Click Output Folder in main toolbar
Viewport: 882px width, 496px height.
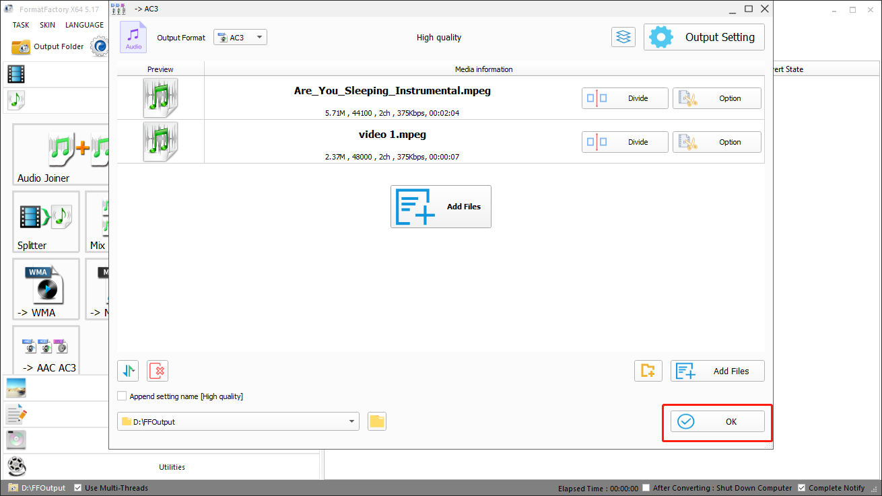[48, 46]
